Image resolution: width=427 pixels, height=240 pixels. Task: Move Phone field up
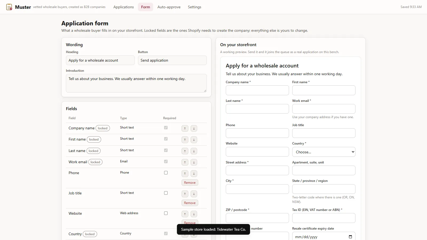pyautogui.click(x=185, y=174)
